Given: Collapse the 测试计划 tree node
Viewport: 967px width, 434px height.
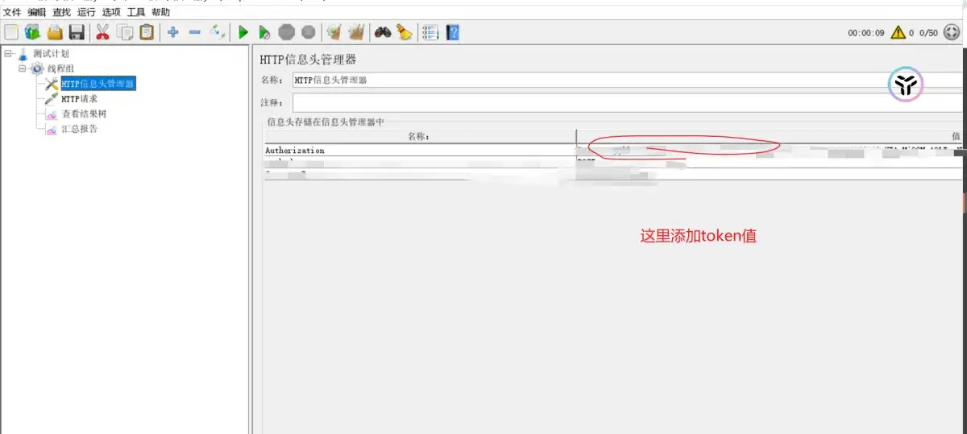Looking at the screenshot, I should (8, 54).
